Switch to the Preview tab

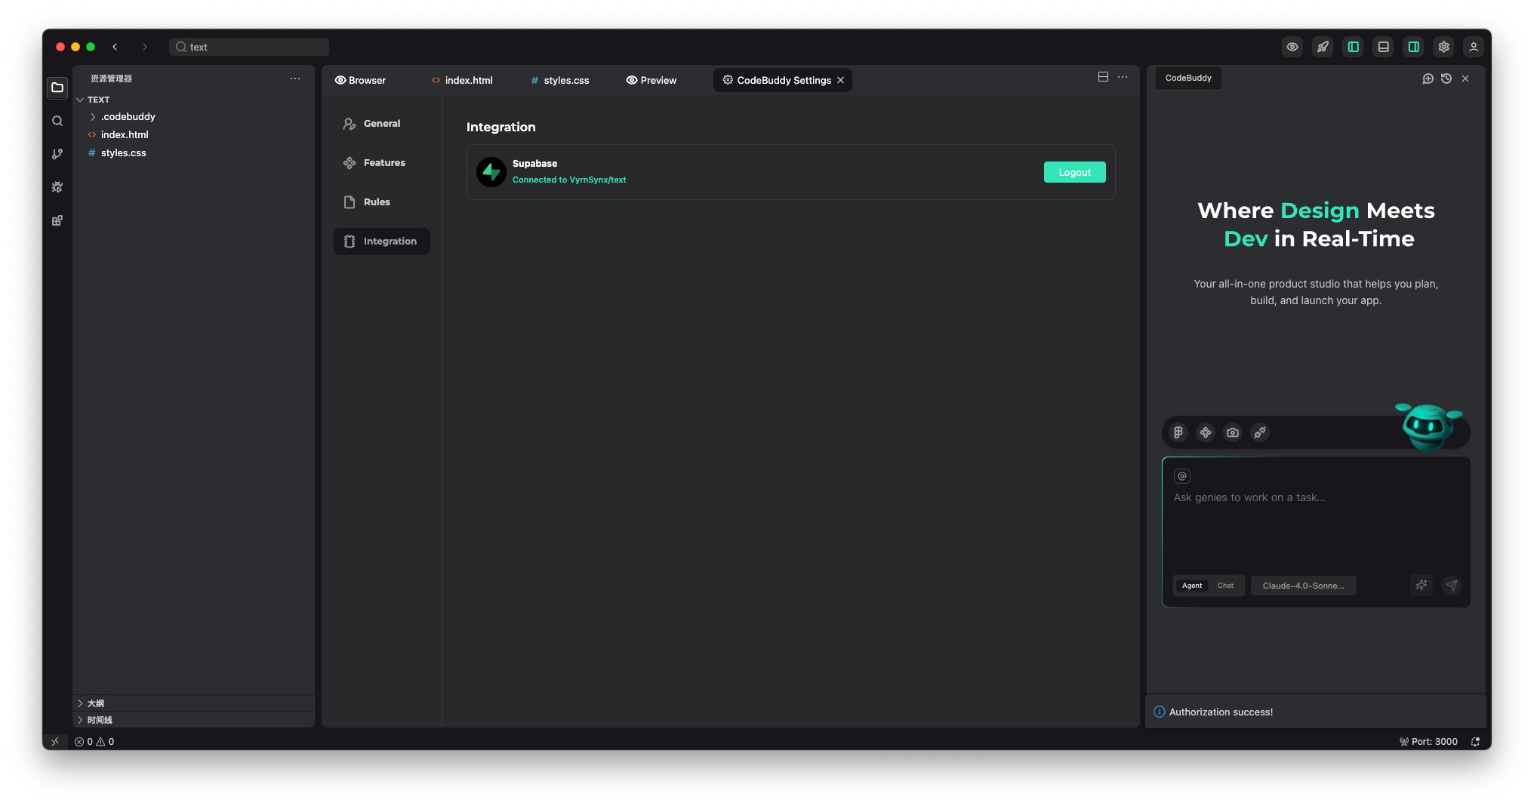pyautogui.click(x=651, y=80)
